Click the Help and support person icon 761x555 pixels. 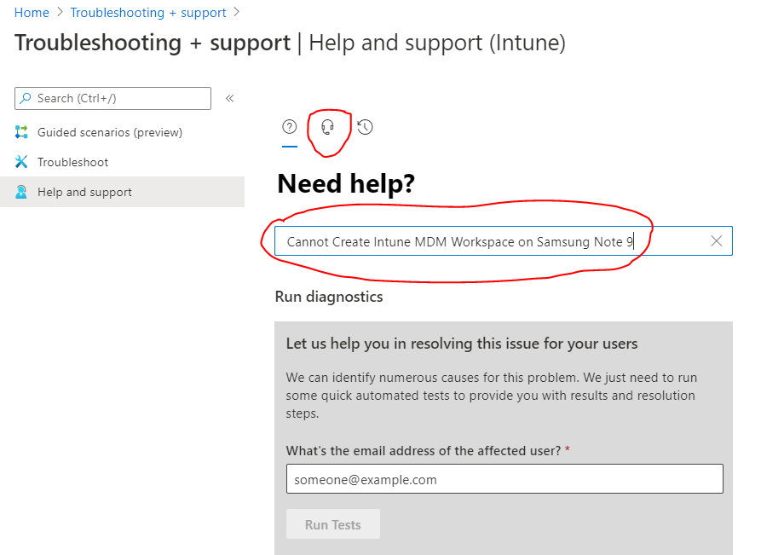coord(21,192)
